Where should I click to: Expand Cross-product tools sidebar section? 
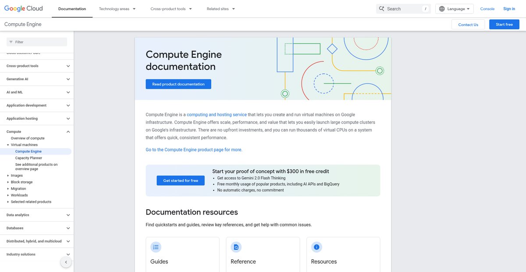tap(68, 66)
